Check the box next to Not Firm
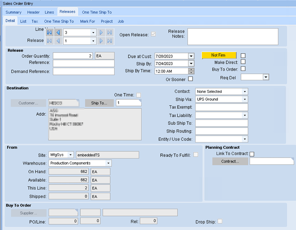 tap(243, 56)
